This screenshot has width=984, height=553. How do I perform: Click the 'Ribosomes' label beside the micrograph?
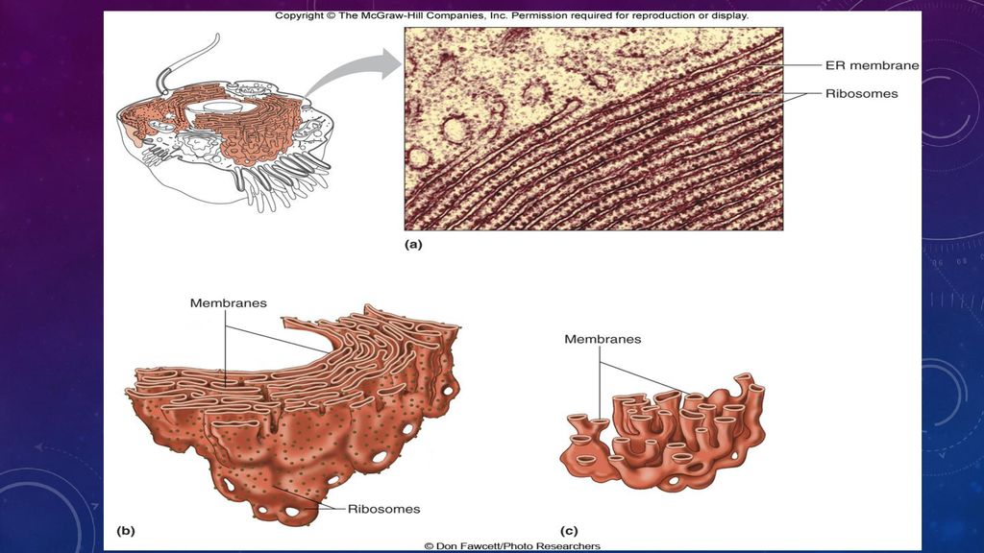pos(861,94)
